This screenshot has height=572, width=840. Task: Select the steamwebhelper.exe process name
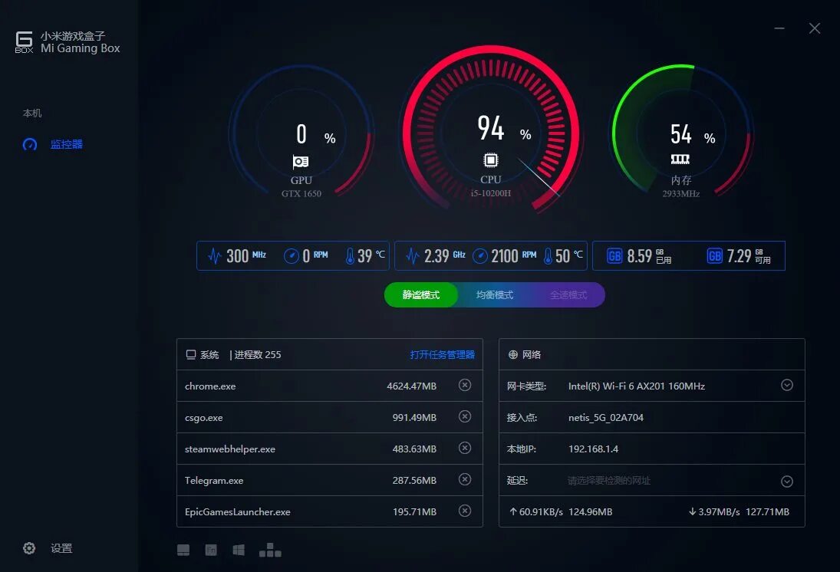pos(230,449)
